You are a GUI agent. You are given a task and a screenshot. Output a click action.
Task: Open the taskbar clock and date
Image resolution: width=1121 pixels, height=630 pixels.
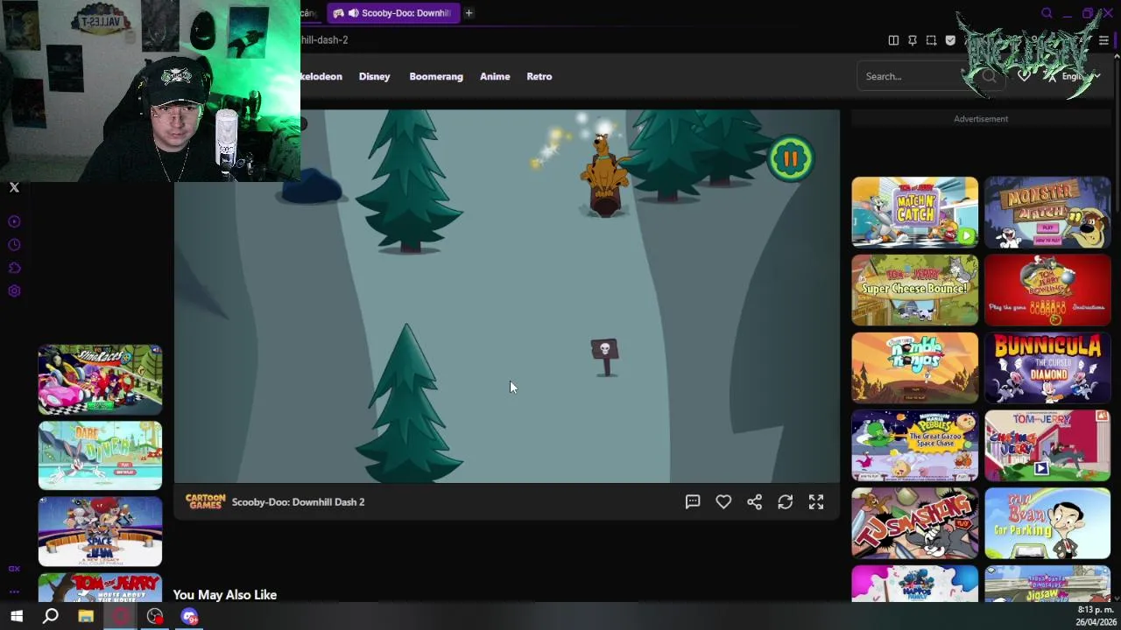click(x=1096, y=616)
